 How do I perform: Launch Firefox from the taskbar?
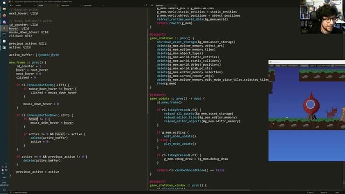4,16
